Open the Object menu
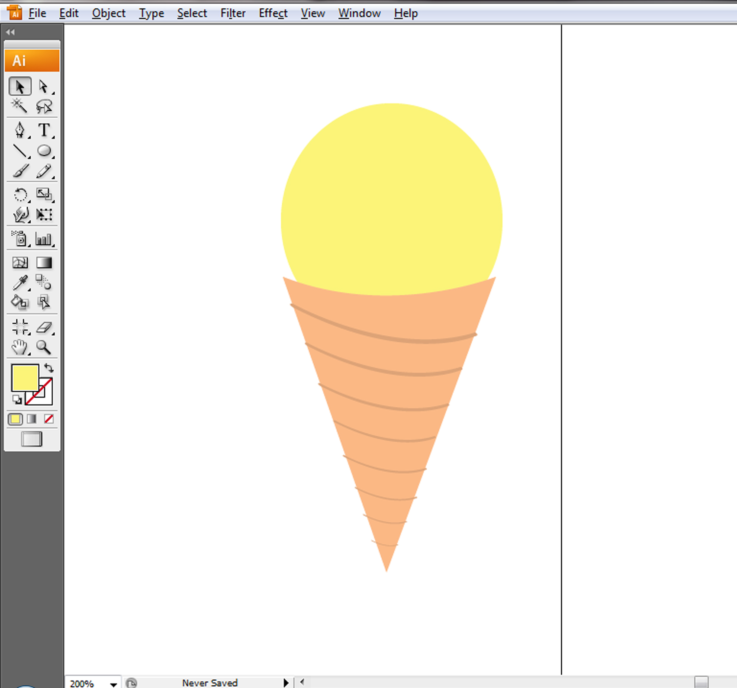 click(108, 13)
